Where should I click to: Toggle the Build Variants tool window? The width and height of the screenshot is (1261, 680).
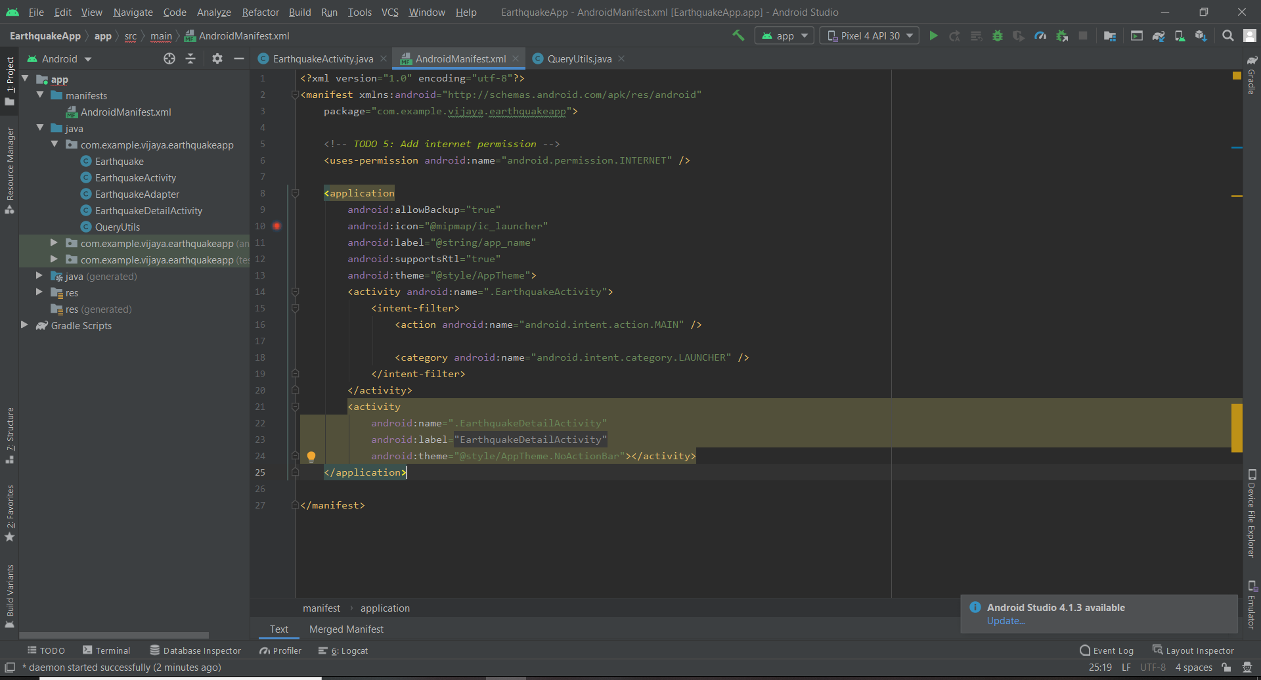(x=10, y=597)
